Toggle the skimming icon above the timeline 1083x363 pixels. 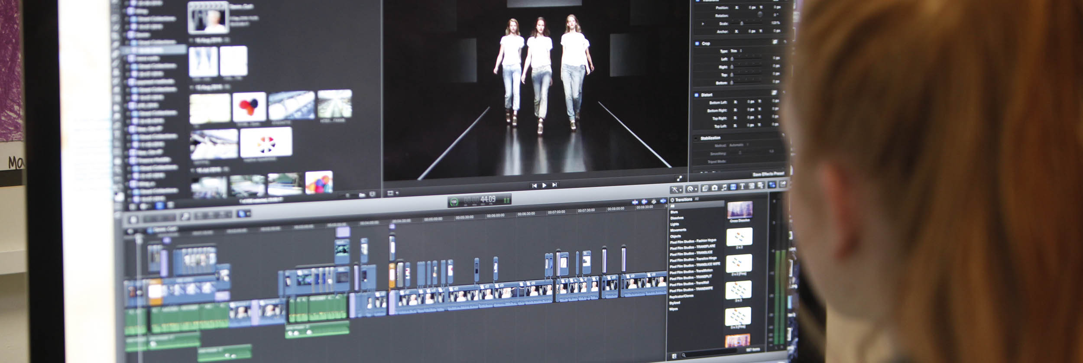(x=635, y=202)
